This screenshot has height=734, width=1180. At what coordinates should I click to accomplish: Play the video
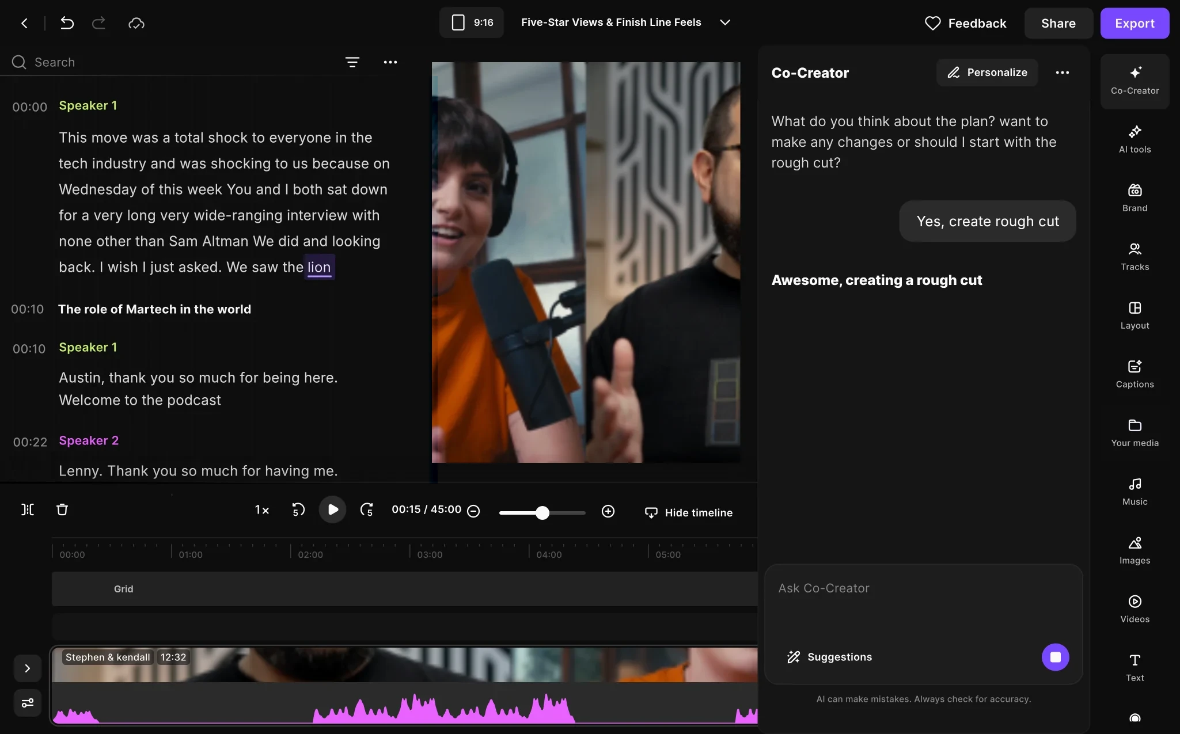pyautogui.click(x=332, y=509)
